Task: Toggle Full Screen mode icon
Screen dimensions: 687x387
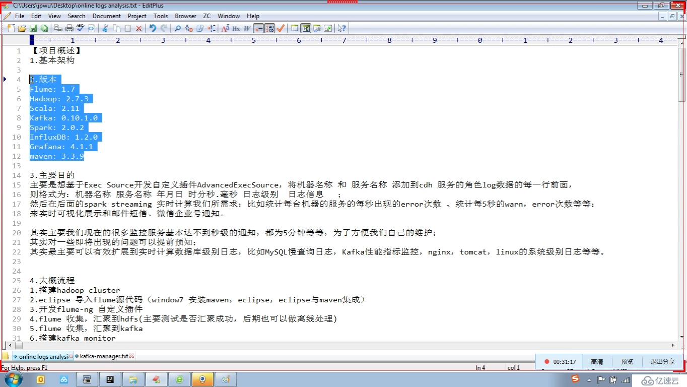Action: pos(328,28)
